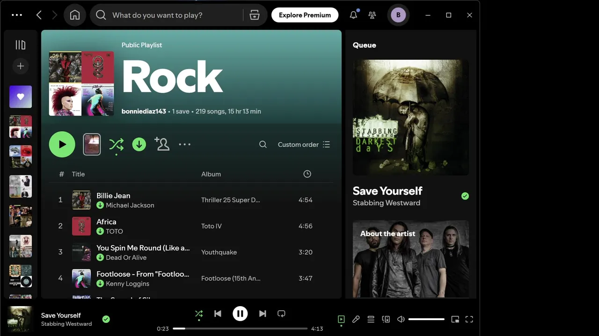Open the Youthquake album link
The image size is (599, 336).
click(219, 252)
